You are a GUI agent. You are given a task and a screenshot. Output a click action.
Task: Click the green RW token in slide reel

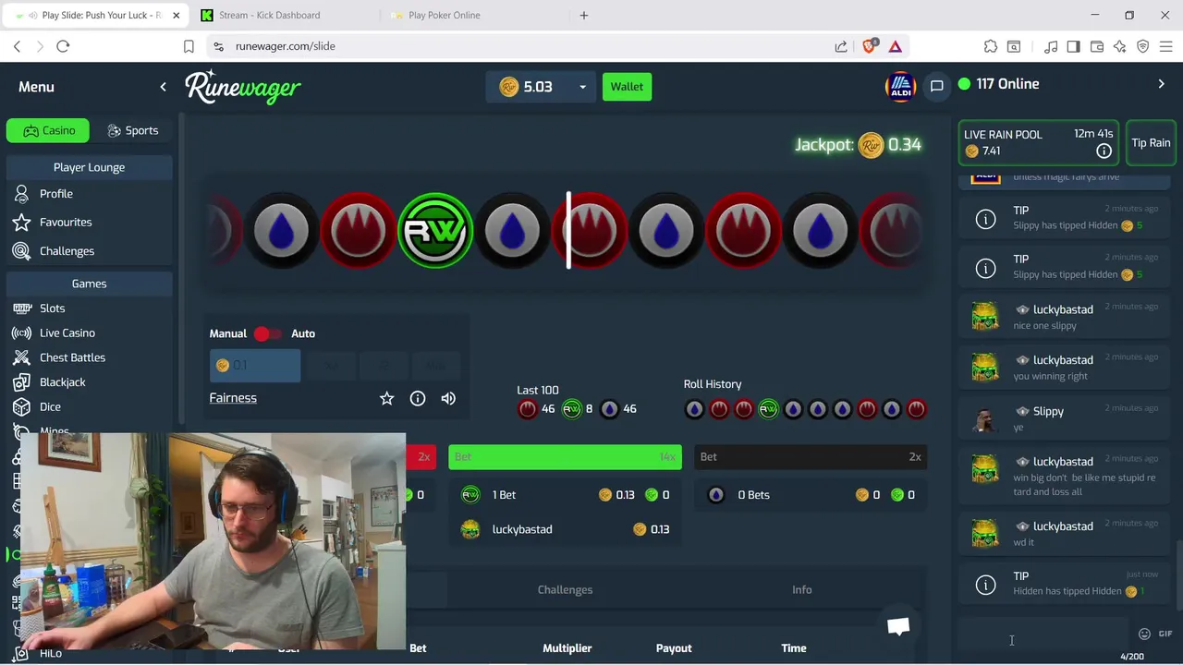click(435, 231)
